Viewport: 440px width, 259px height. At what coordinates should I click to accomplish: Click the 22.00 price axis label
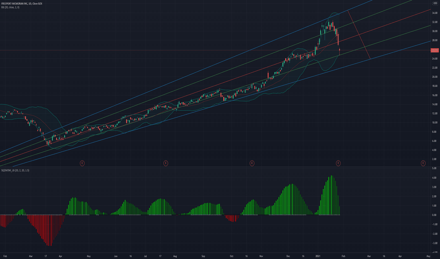(434, 68)
